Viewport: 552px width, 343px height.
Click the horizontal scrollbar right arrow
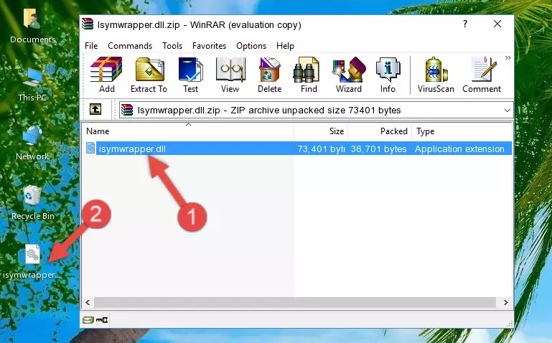(505, 302)
